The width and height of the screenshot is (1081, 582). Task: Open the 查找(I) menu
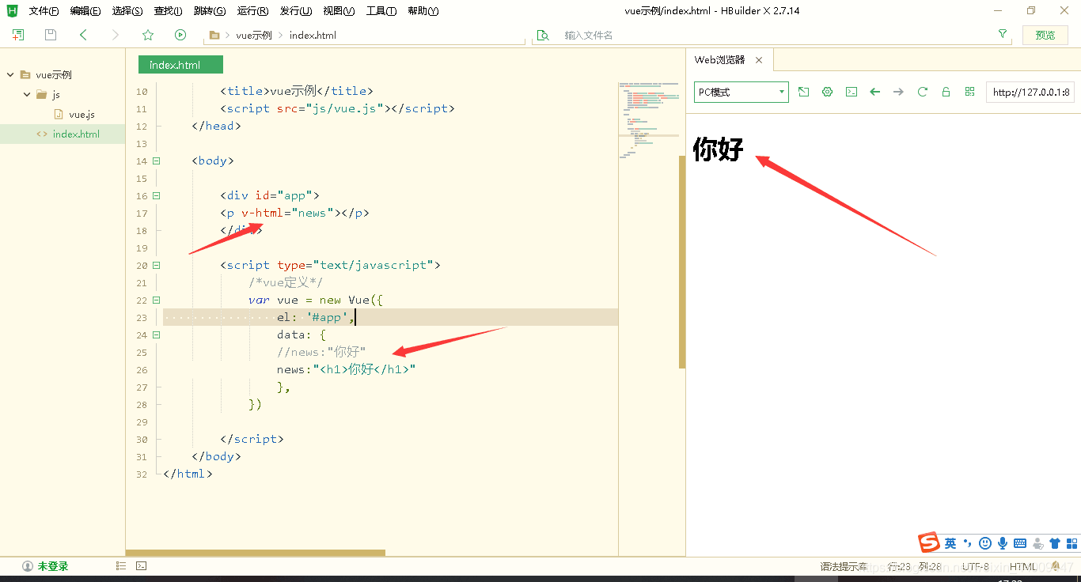point(168,11)
